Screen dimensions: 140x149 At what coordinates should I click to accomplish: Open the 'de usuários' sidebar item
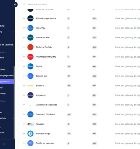(7, 45)
